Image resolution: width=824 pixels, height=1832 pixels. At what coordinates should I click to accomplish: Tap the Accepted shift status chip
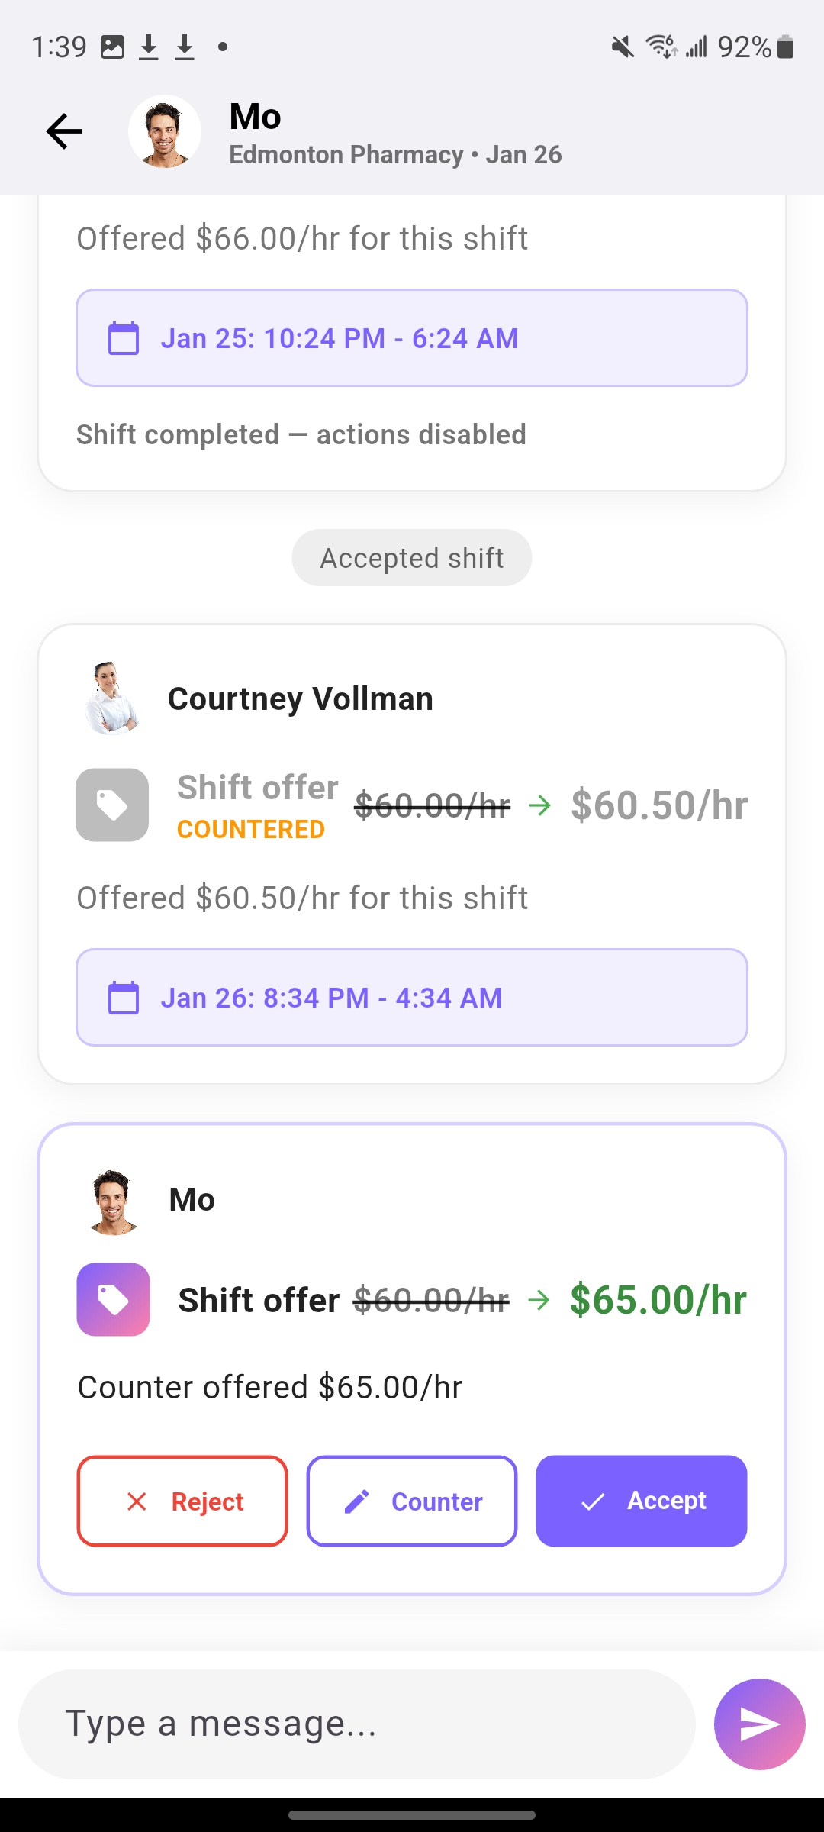pyautogui.click(x=411, y=557)
